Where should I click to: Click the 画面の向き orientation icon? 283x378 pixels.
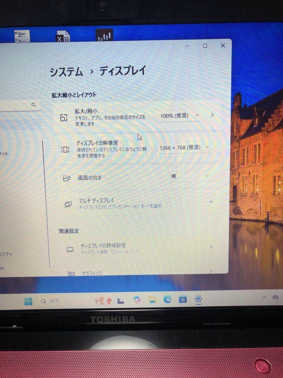pyautogui.click(x=66, y=178)
